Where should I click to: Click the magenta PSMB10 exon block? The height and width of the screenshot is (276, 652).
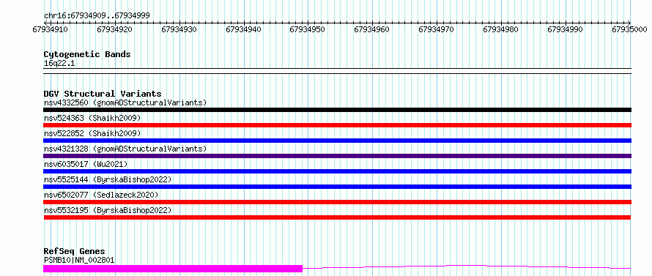pyautogui.click(x=173, y=269)
